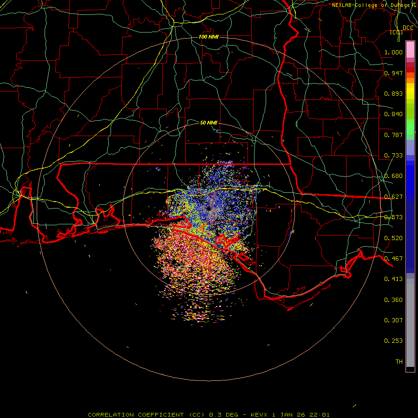This screenshot has height=418, width=418.
Task: Click the 0.787 scale value
Action: (x=393, y=135)
